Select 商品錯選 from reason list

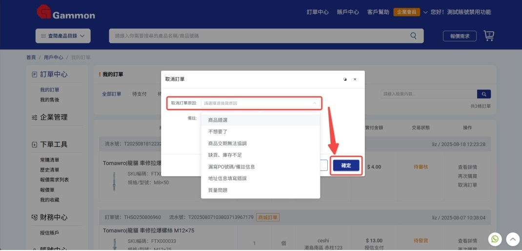(x=218, y=120)
